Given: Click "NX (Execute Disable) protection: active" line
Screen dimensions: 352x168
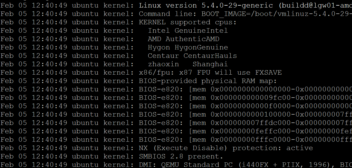Looking at the screenshot, I should (226, 148).
